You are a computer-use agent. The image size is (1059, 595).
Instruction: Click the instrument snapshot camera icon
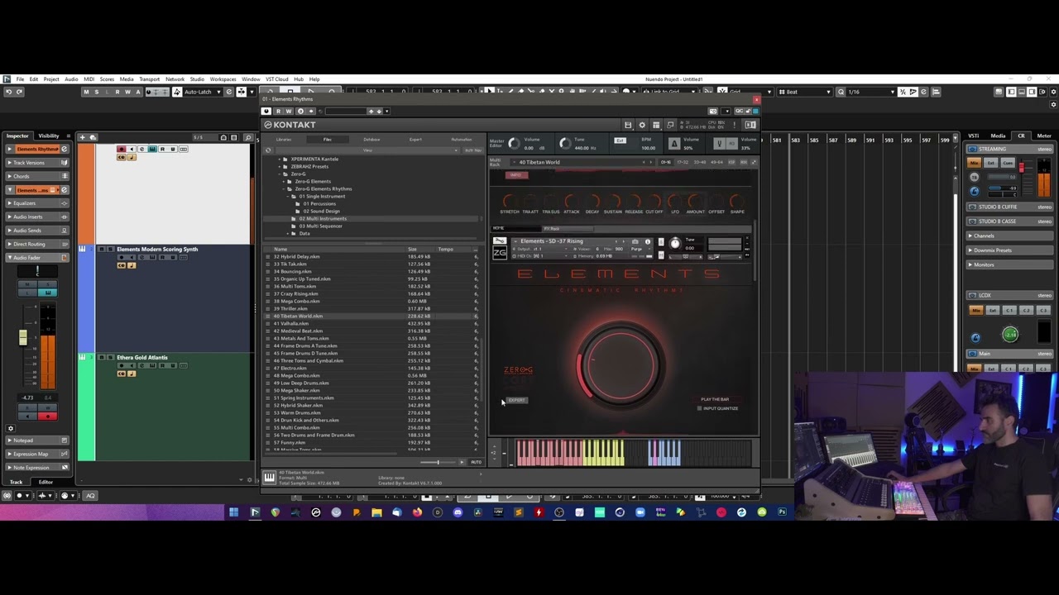tap(636, 241)
